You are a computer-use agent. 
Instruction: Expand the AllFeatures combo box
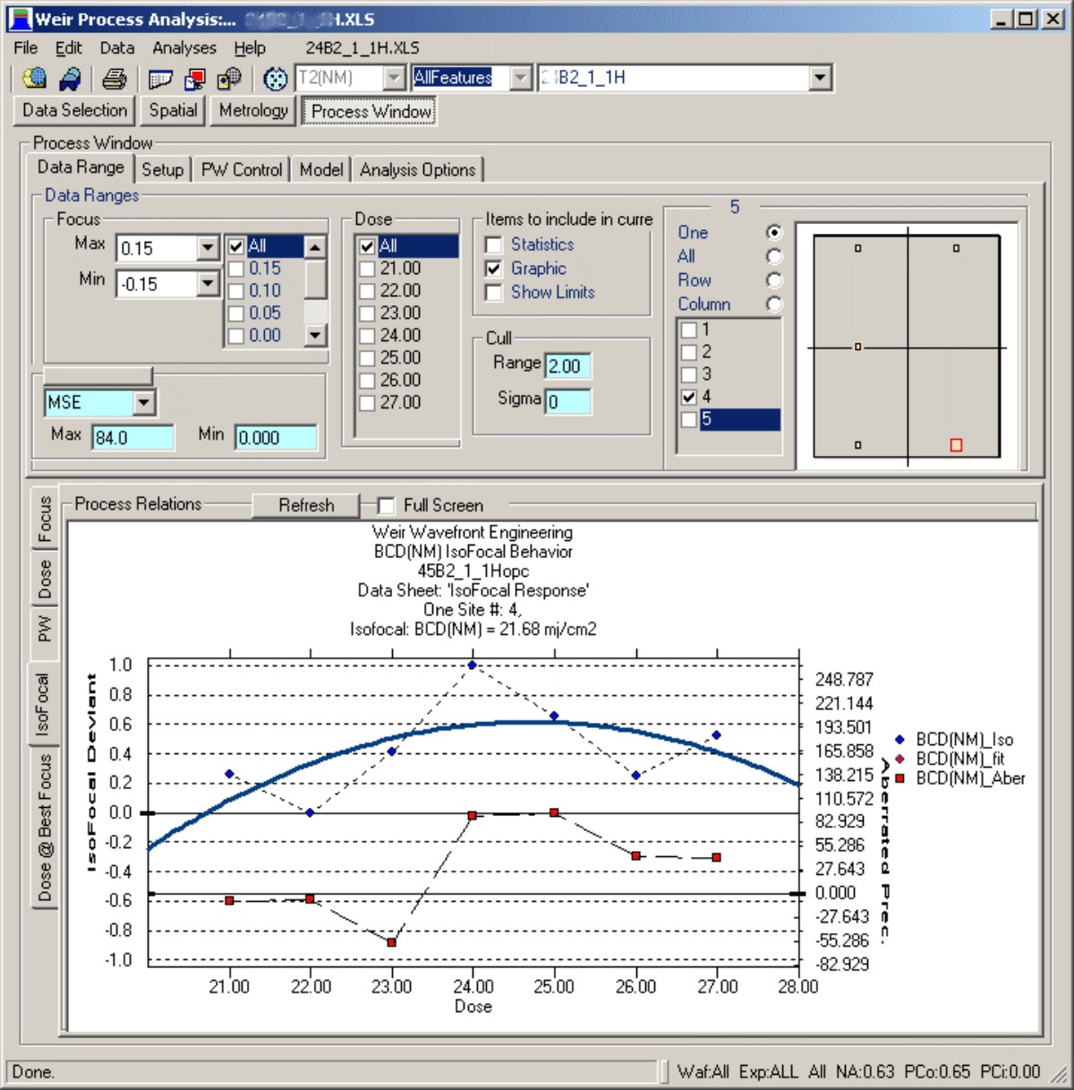point(522,78)
